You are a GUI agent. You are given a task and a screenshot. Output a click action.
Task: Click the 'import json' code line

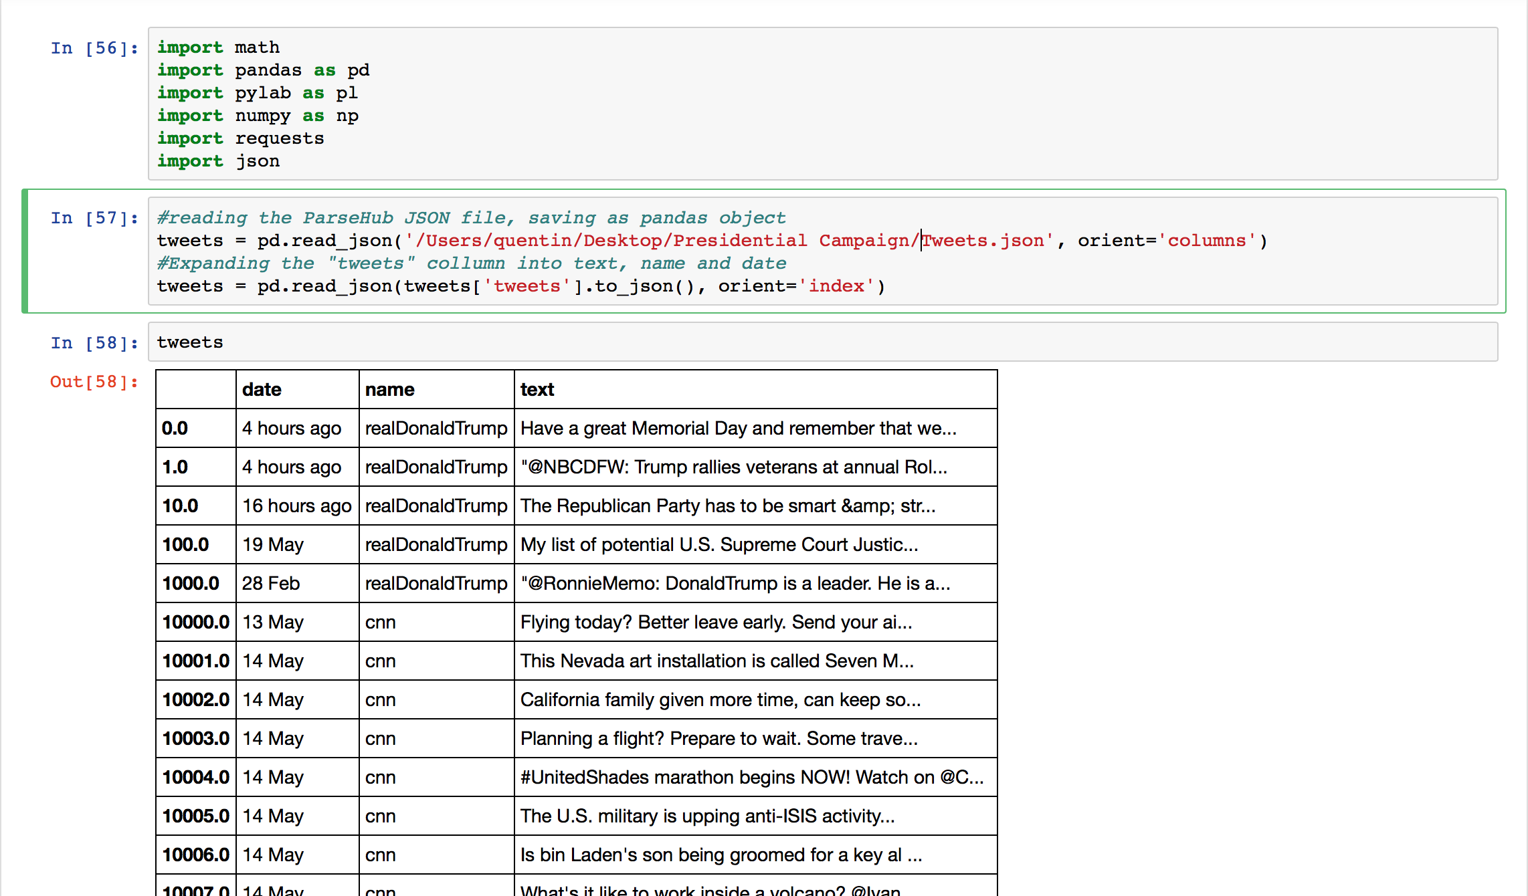pos(219,161)
